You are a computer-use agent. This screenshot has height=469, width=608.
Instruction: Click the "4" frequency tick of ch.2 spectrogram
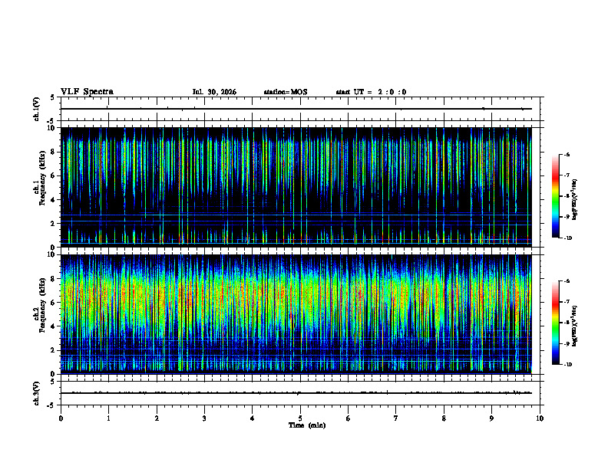[54, 326]
